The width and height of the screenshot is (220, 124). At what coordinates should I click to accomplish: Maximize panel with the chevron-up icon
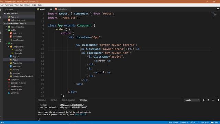coord(213,100)
